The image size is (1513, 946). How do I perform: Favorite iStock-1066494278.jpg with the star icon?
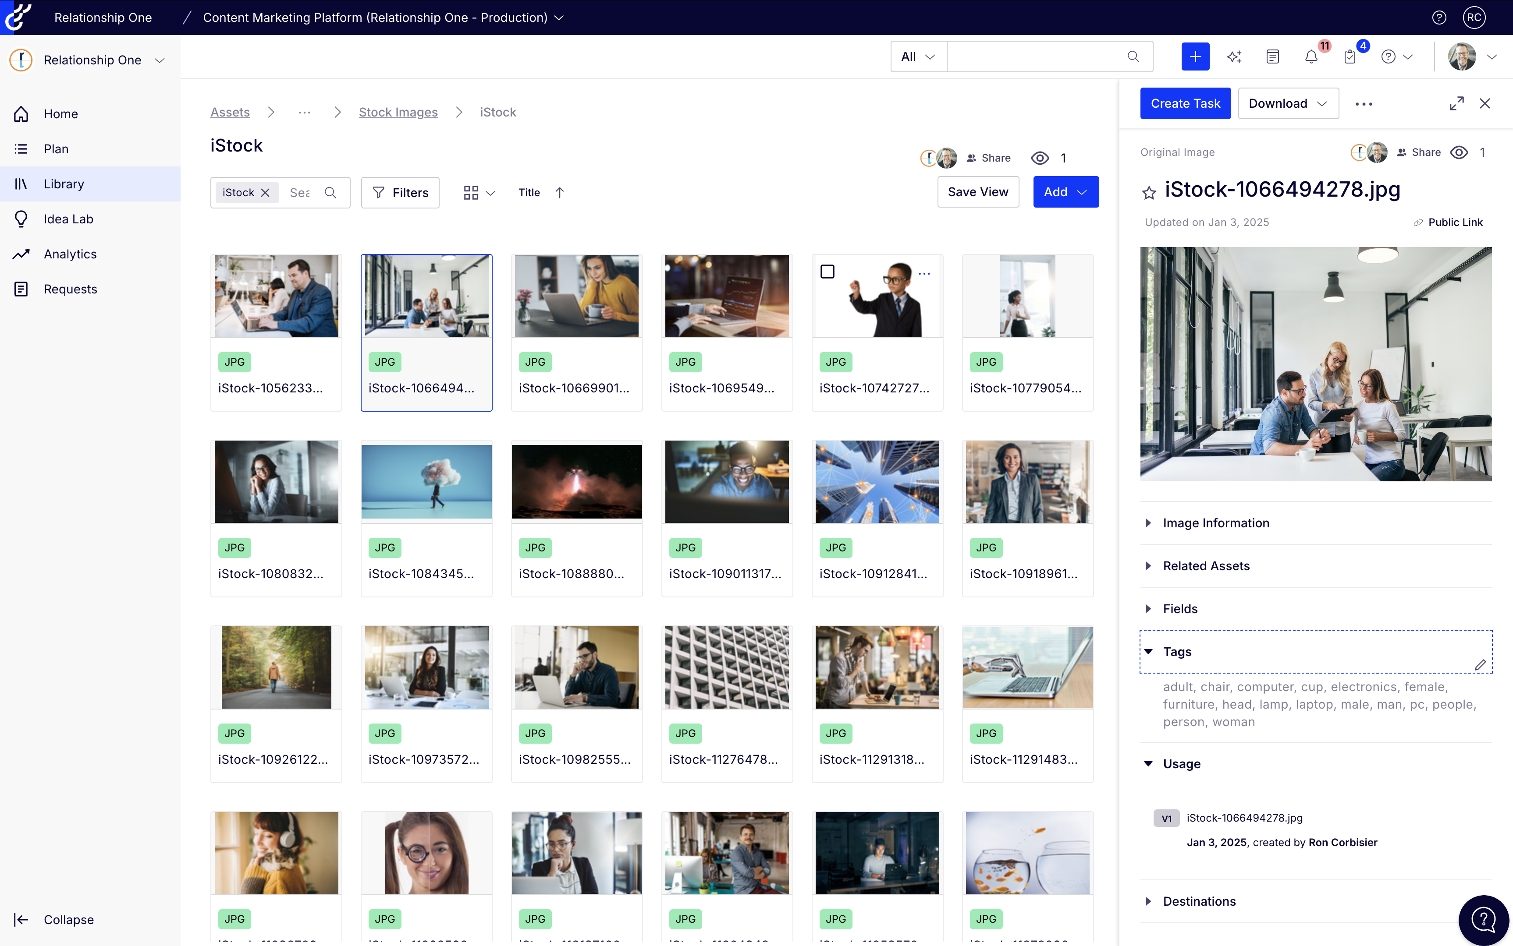tap(1149, 193)
